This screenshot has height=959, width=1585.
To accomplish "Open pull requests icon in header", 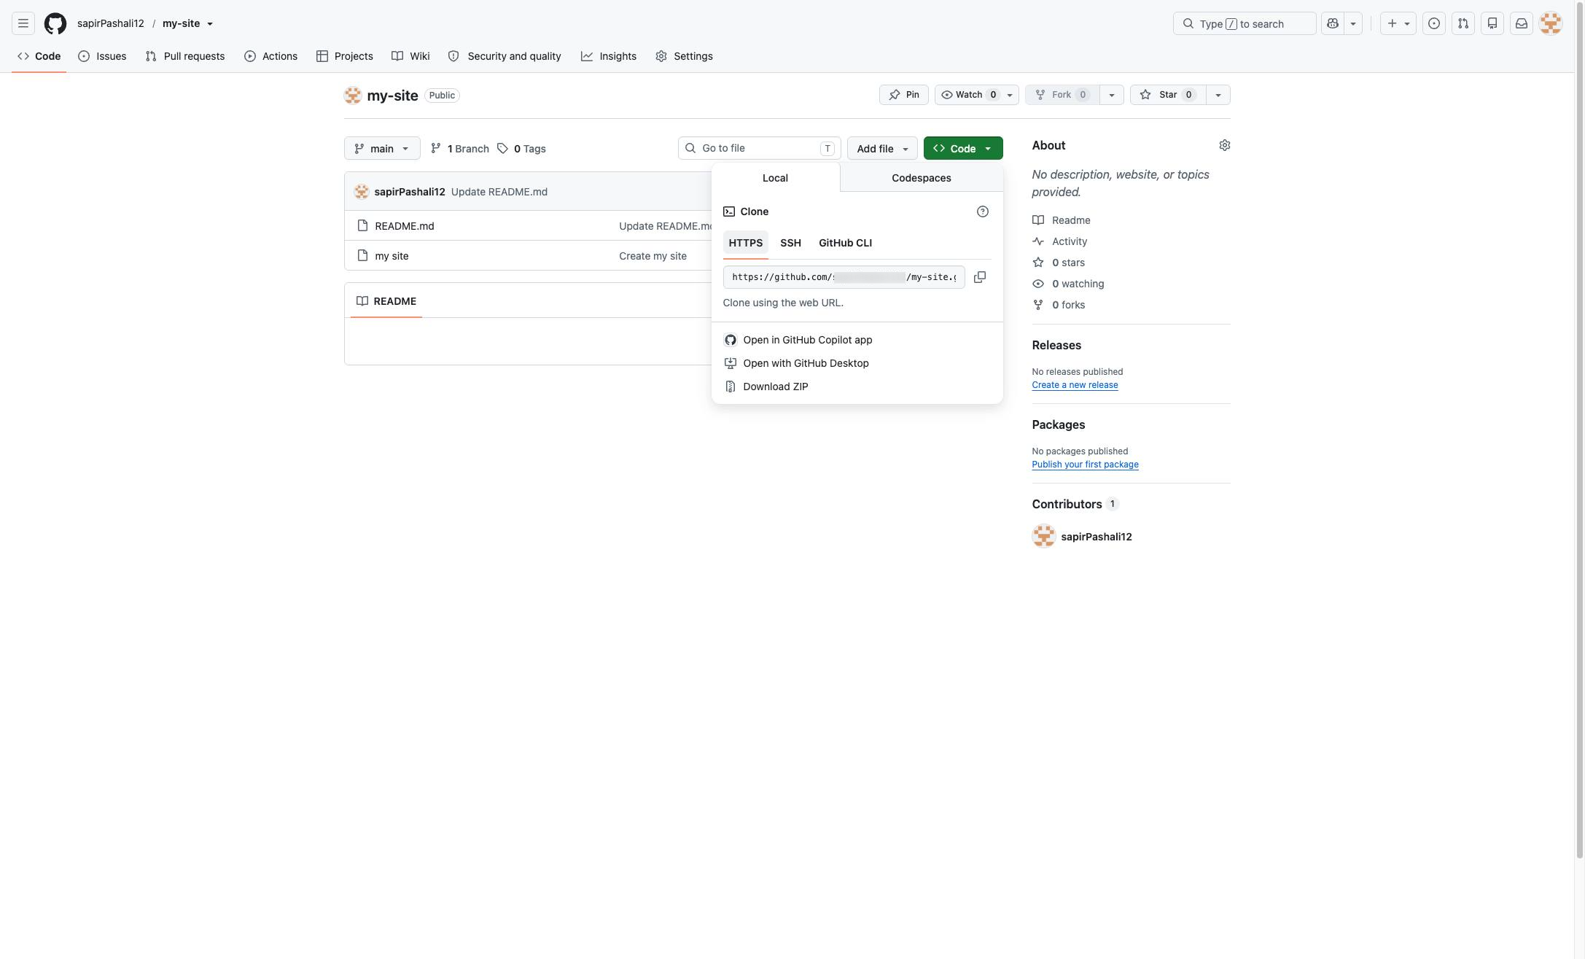I will click(1463, 23).
